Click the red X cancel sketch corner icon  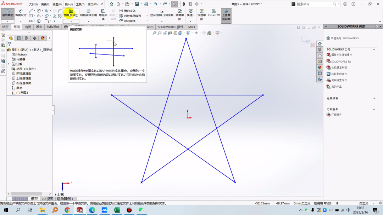[x=312, y=45]
